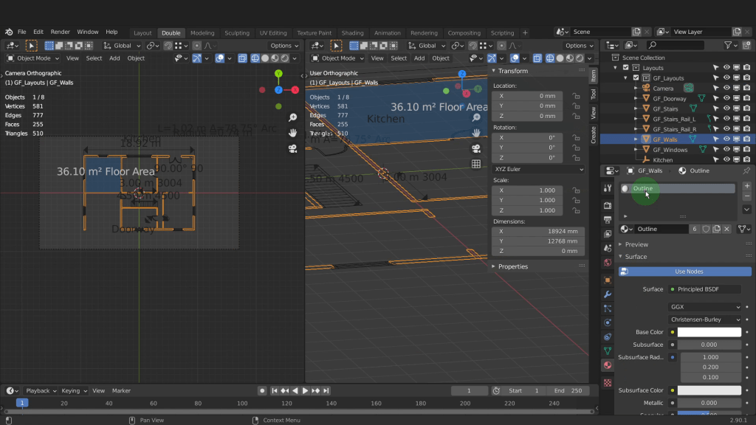The image size is (756, 425).
Task: Click the Material Properties tab icon
Action: click(608, 365)
